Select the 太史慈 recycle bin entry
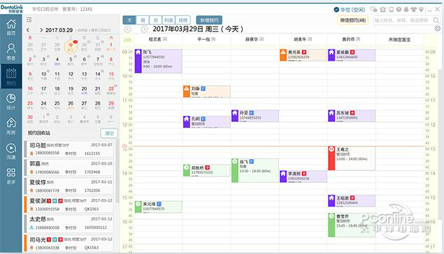Image resolution: width=444 pixels, height=254 pixels. point(69,223)
